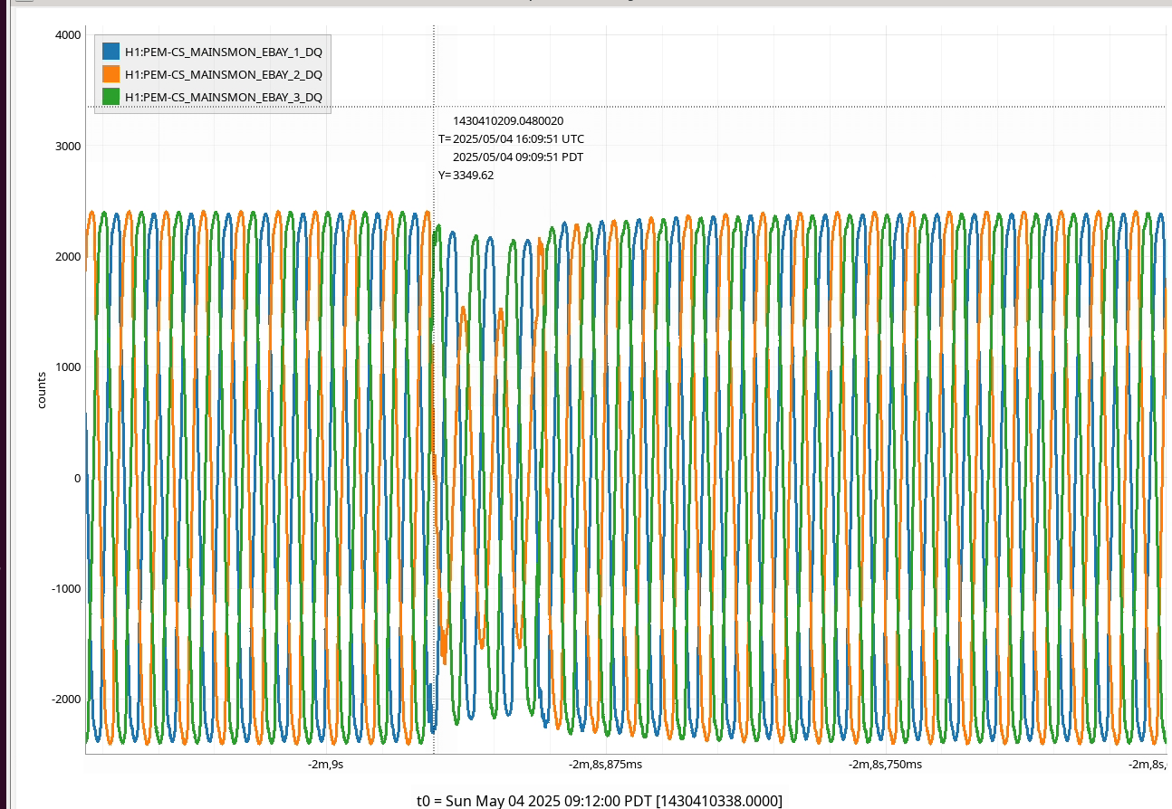Click the 1000 y-axis tick label
The image size is (1172, 809).
click(68, 367)
